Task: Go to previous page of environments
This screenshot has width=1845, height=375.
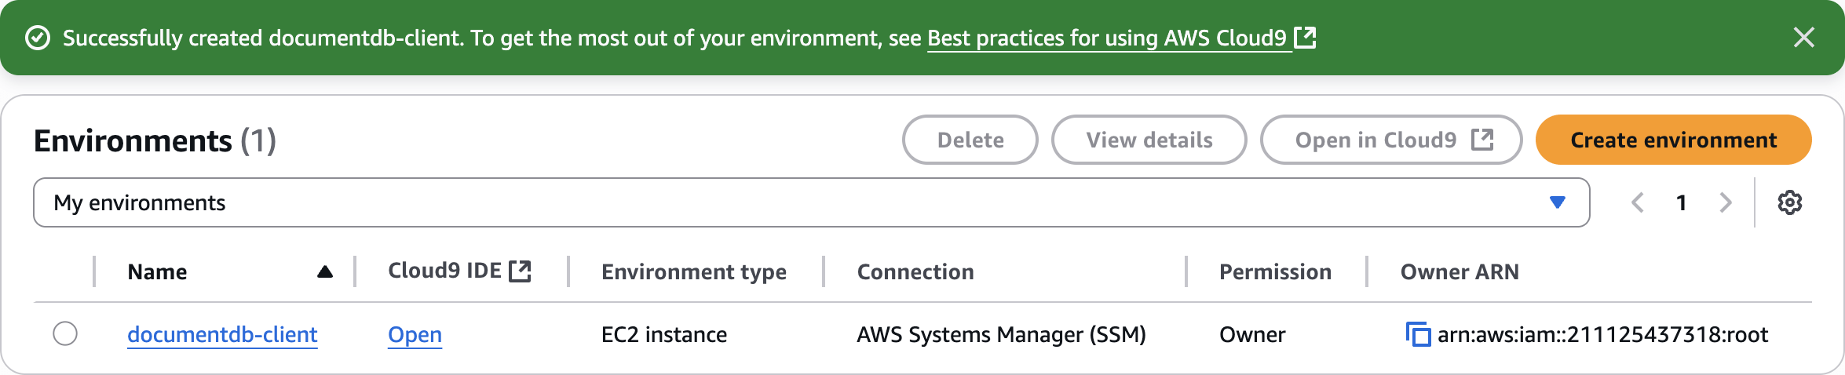Action: tap(1638, 202)
